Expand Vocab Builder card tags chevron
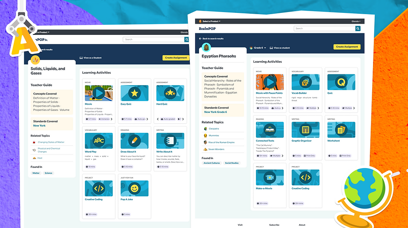The width and height of the screenshot is (408, 228). tap(318, 108)
